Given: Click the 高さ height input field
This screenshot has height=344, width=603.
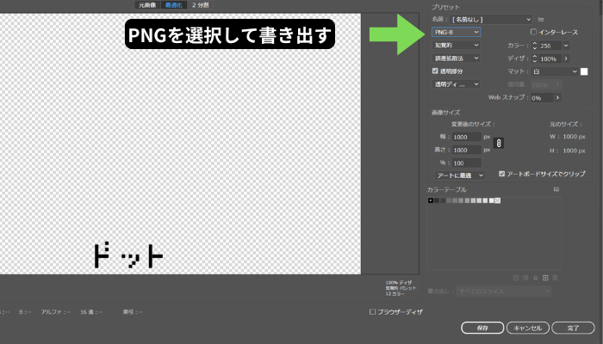Looking at the screenshot, I should [x=467, y=150].
